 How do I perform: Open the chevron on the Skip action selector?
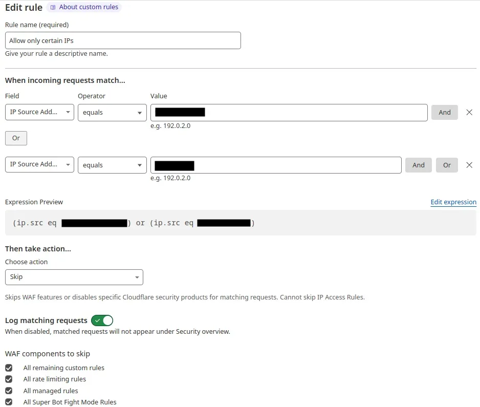point(137,276)
